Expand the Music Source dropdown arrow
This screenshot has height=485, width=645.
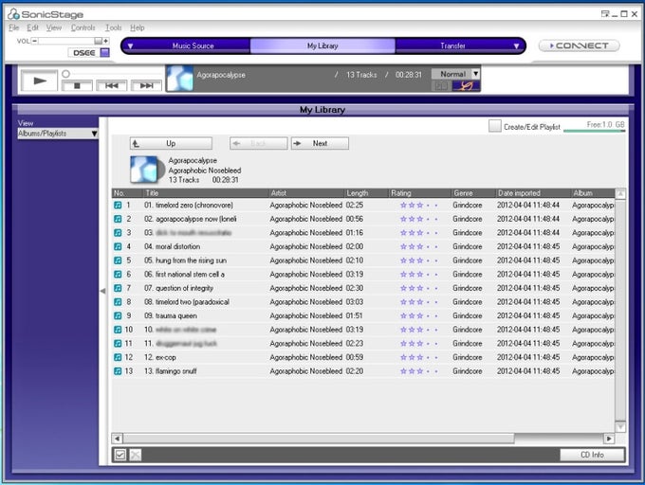(x=130, y=46)
